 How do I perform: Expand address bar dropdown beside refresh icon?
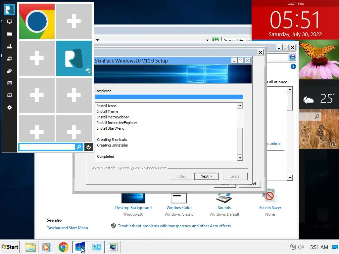point(207,40)
